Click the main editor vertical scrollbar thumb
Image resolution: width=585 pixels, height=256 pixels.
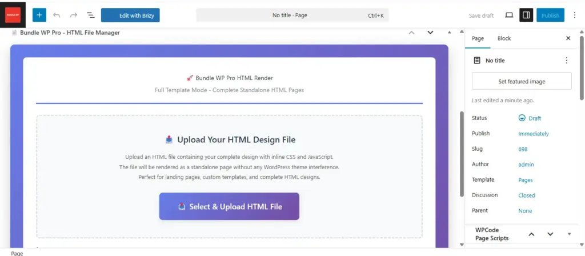coord(462,154)
